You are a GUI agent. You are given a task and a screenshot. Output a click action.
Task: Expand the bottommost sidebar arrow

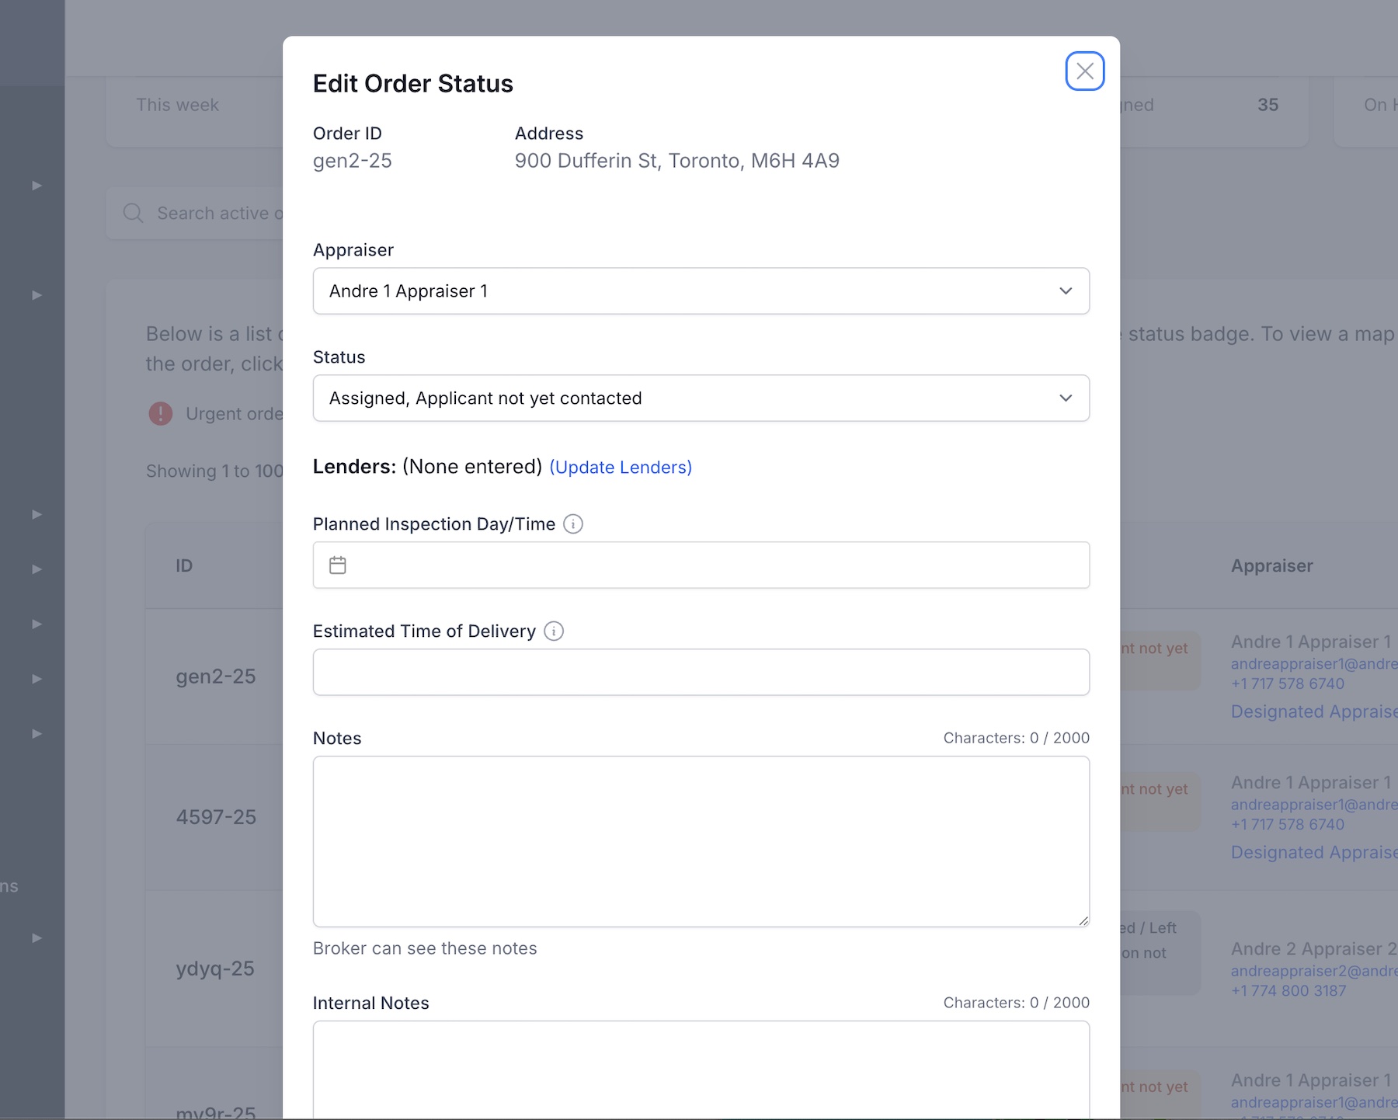[37, 938]
